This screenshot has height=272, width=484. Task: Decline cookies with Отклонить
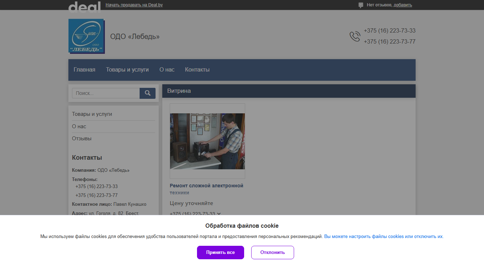[272, 253]
